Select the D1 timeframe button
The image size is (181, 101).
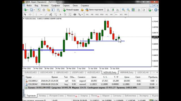coord(116,15)
